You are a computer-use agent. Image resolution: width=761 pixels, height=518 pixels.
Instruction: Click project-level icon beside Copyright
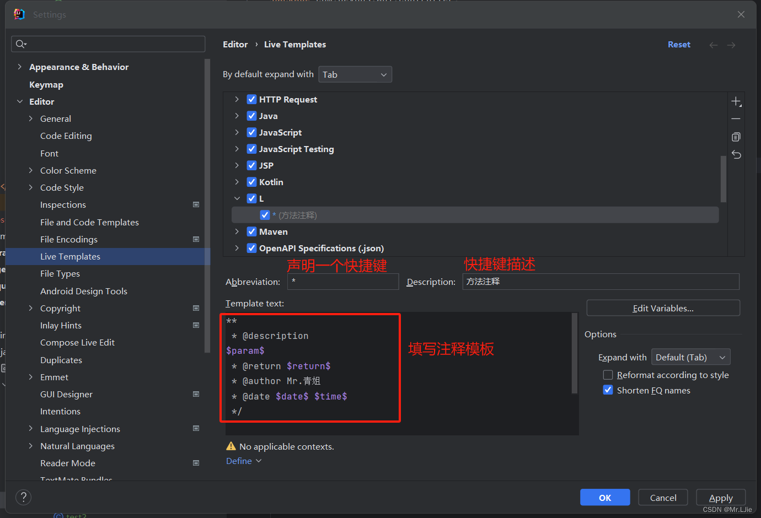pos(196,308)
